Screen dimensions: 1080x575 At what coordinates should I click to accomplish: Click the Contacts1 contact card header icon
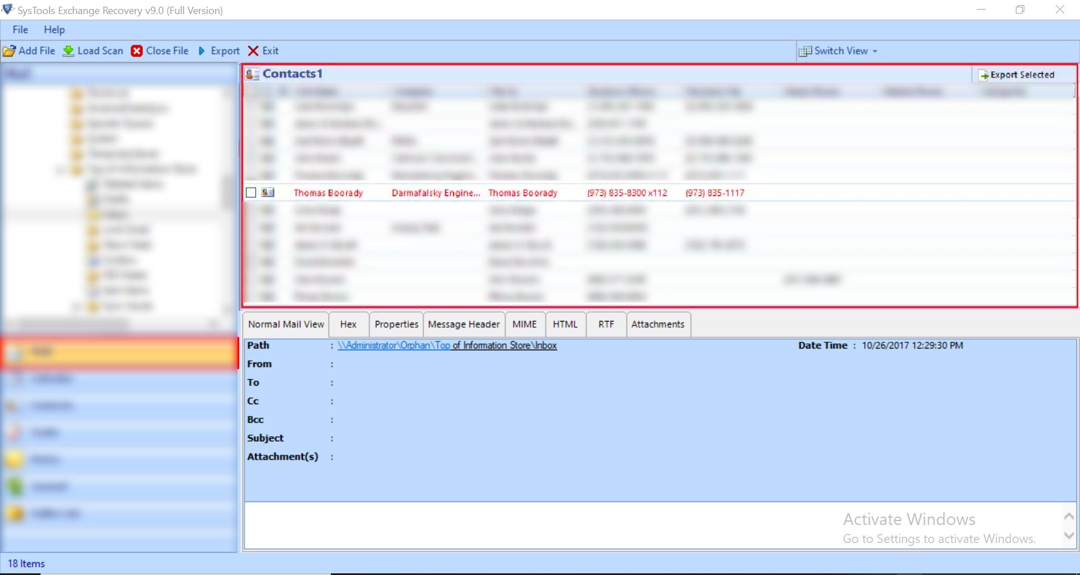[252, 73]
